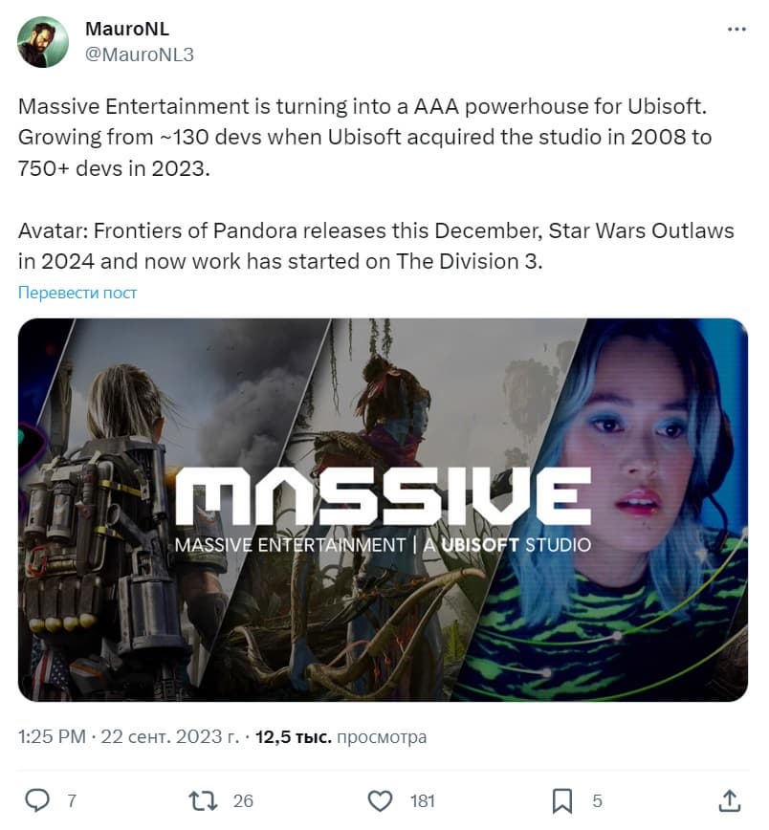
Task: Click the repost arrows icon
Action: 204,800
